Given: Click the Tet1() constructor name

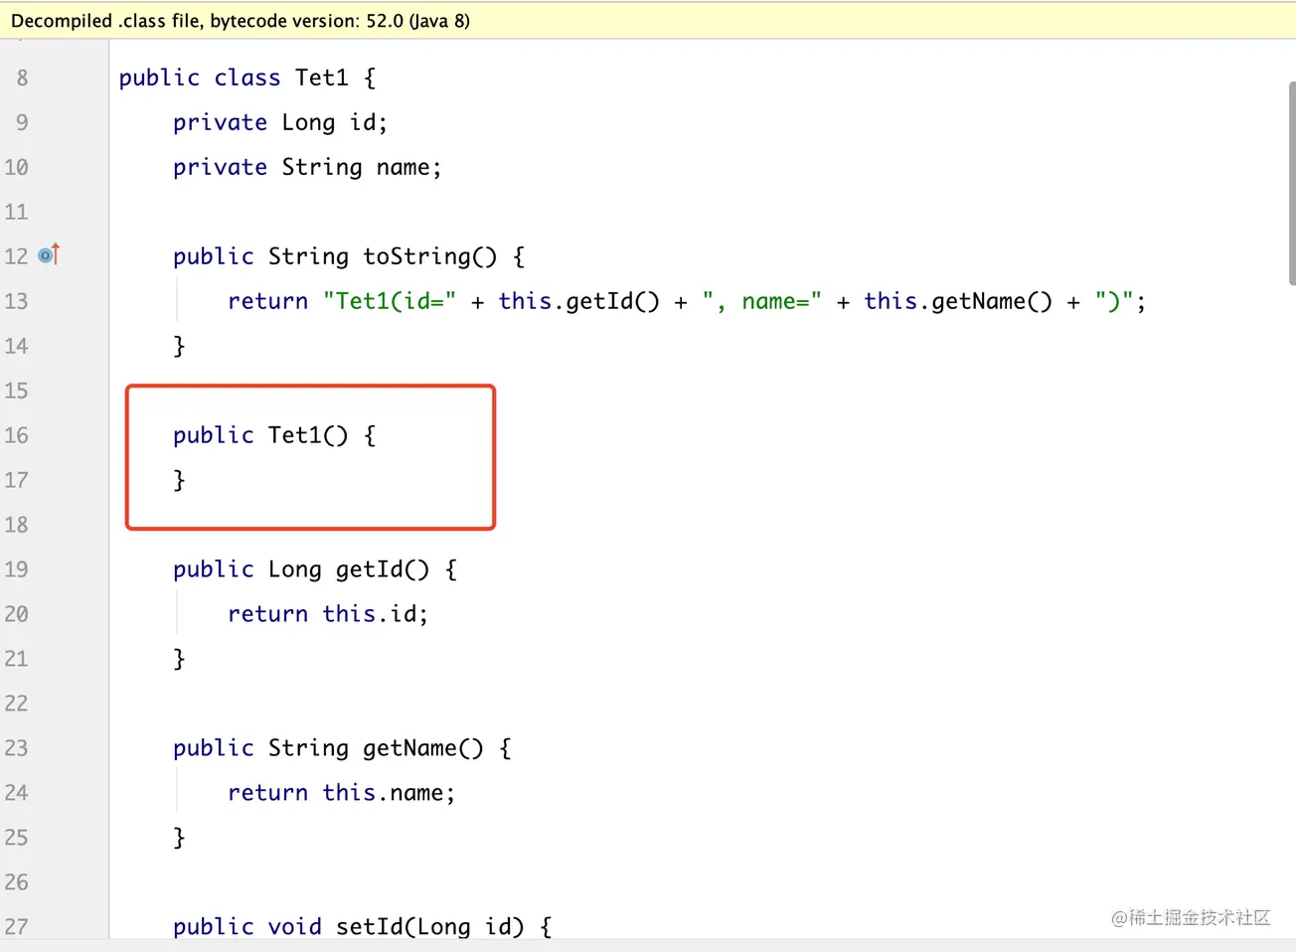Looking at the screenshot, I should click(x=294, y=435).
